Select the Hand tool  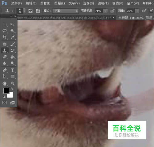pos(5,83)
